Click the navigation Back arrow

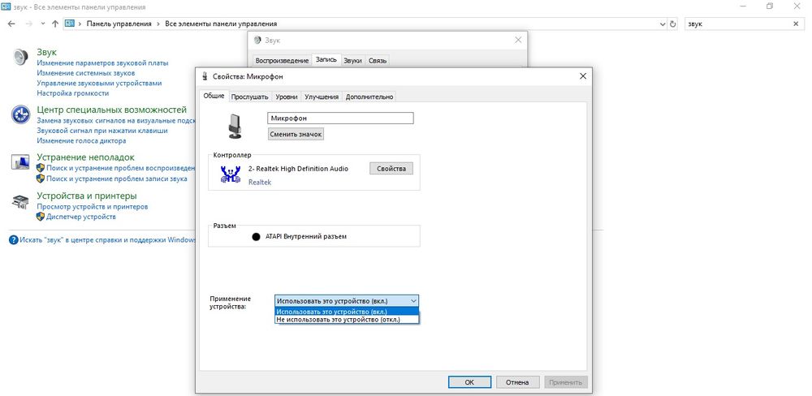click(11, 24)
